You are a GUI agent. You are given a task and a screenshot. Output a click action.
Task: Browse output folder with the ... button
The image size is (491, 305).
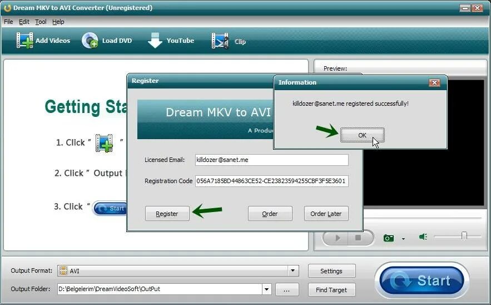[287, 290]
